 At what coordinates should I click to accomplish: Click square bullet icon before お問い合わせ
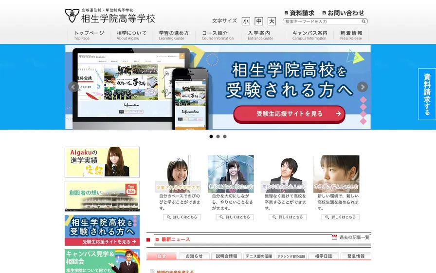point(324,13)
